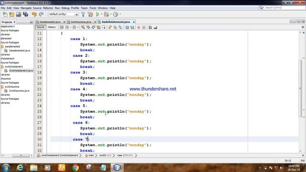Open dropdown arrow next to Profile Project
This screenshot has width=306, height=172.
pos(120,14)
